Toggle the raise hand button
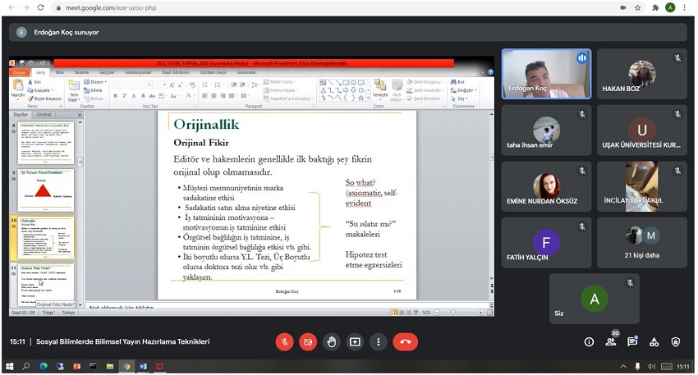 click(332, 342)
